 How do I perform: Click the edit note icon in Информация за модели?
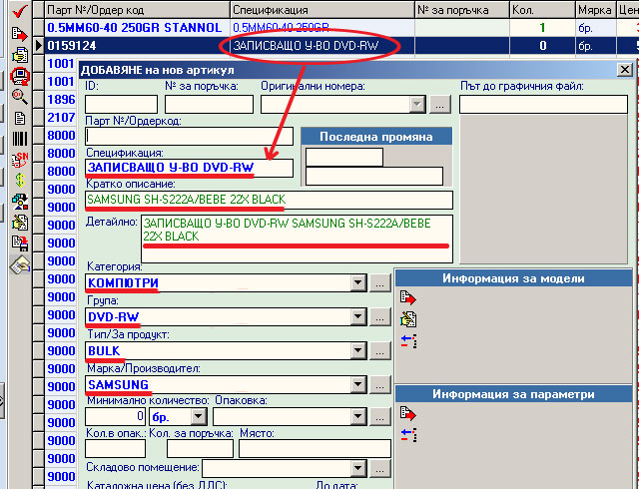pyautogui.click(x=408, y=319)
